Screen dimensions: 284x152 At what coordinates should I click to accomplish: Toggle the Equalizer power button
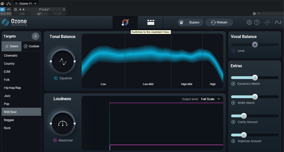(56, 78)
